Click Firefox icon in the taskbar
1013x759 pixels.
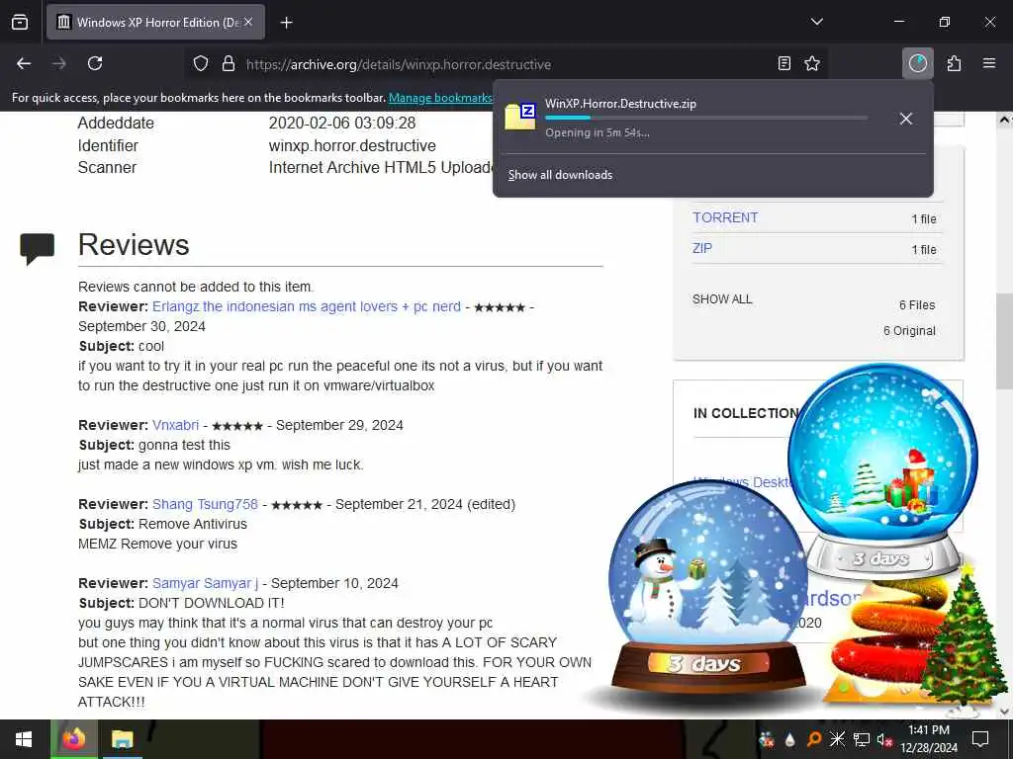point(73,739)
